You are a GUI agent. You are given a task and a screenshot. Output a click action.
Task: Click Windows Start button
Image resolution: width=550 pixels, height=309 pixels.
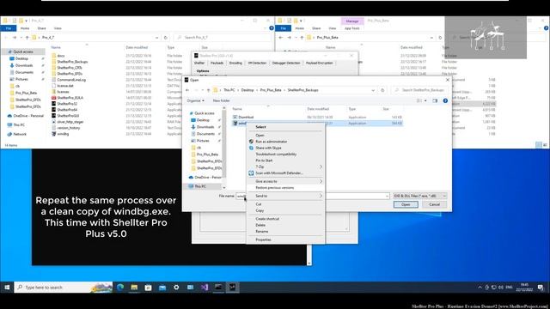coord(7,288)
